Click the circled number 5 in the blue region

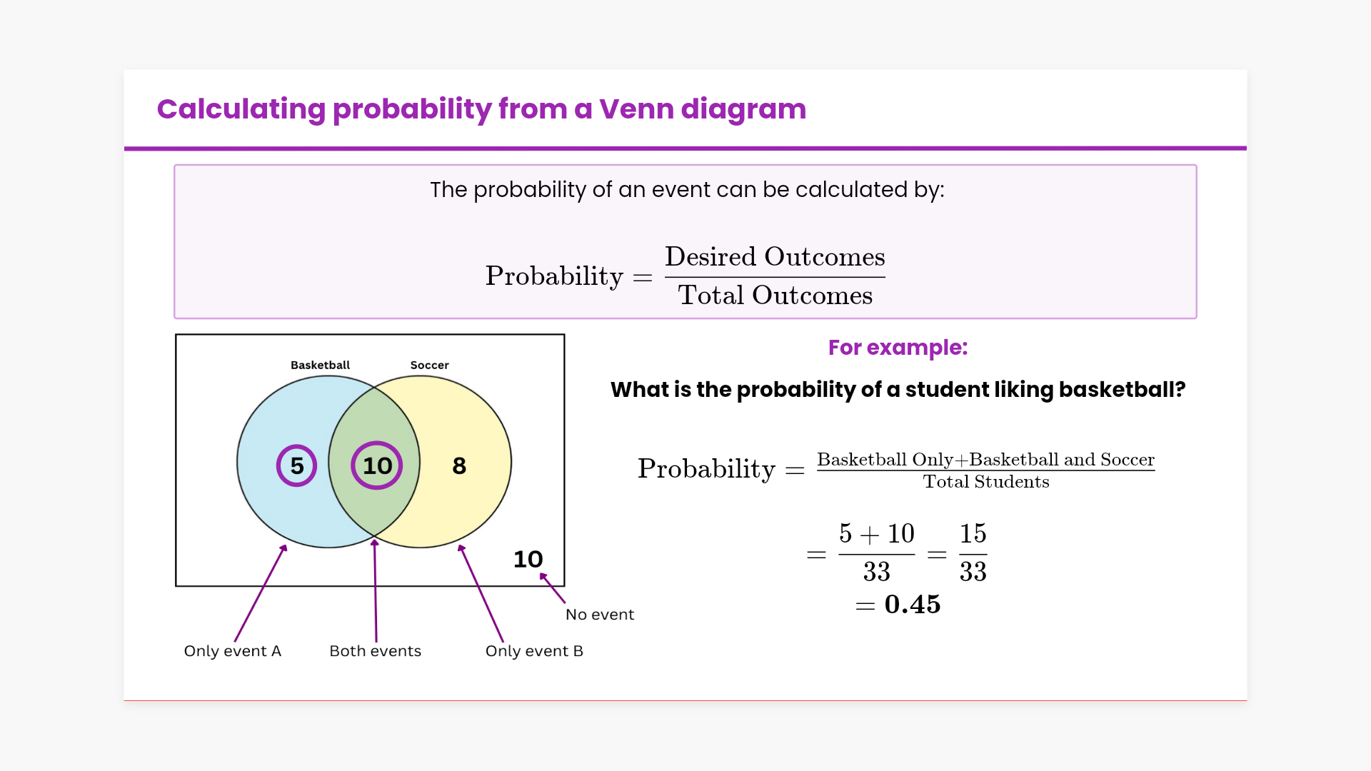(x=297, y=465)
